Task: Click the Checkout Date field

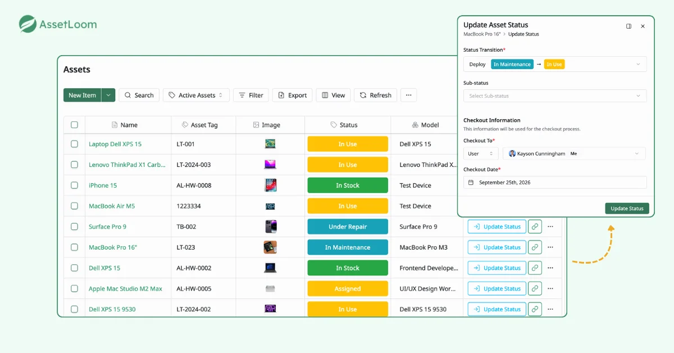Action: coord(555,182)
